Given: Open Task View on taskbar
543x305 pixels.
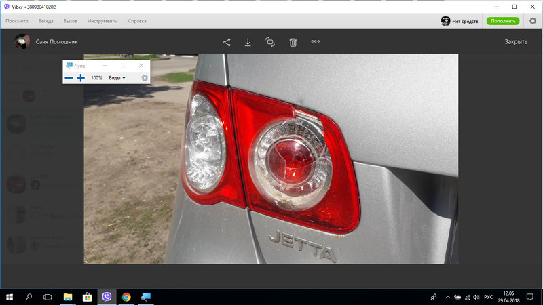Looking at the screenshot, I should pos(48,297).
